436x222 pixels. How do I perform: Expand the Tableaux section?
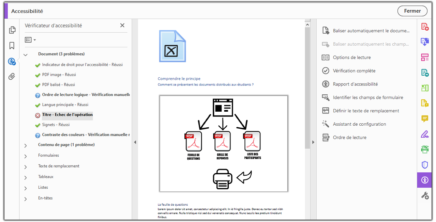point(25,176)
